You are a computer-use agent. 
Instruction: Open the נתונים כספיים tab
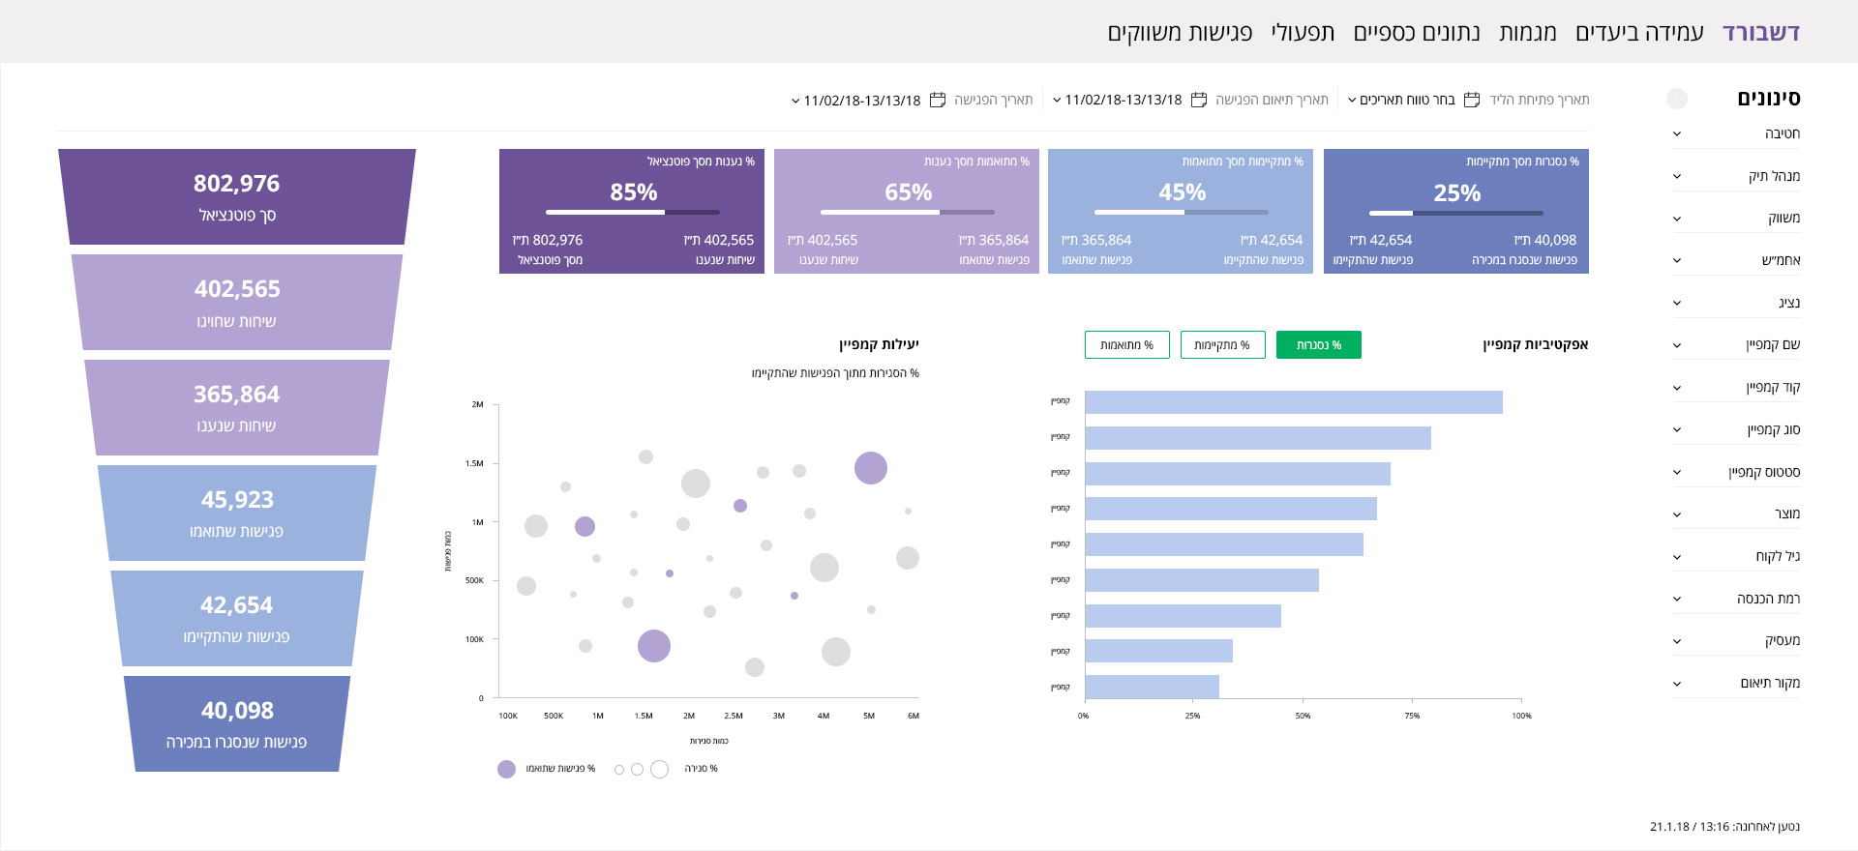pos(1417,33)
